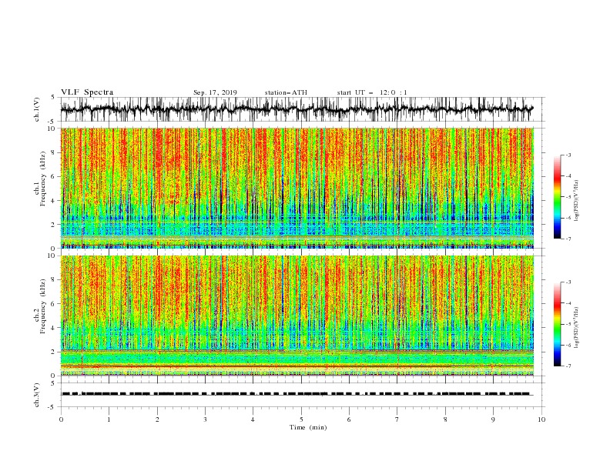Click time axis tick label "8"

pyautogui.click(x=445, y=419)
